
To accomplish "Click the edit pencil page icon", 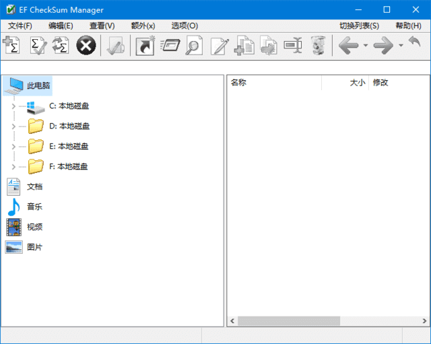I will coord(219,46).
